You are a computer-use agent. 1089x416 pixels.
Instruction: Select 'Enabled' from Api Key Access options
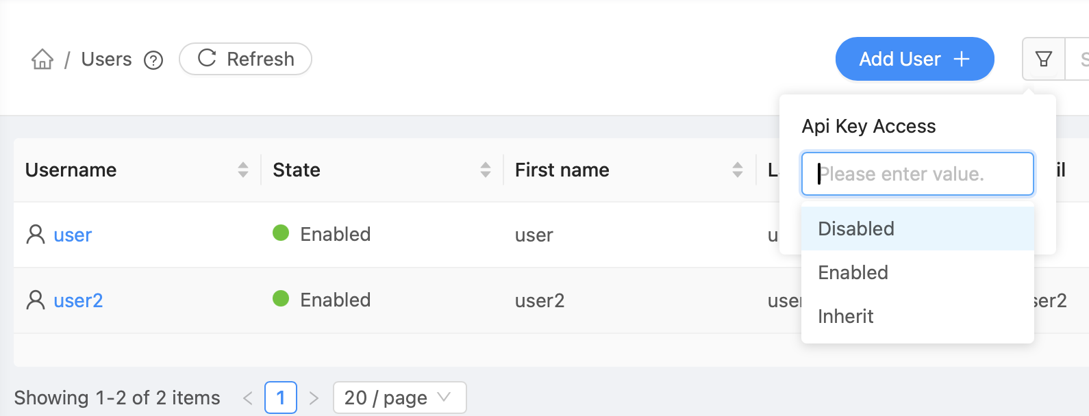point(853,272)
